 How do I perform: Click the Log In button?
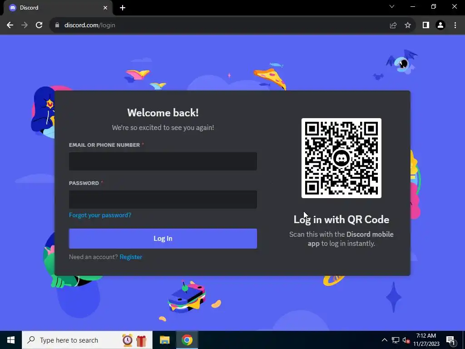pos(163,239)
